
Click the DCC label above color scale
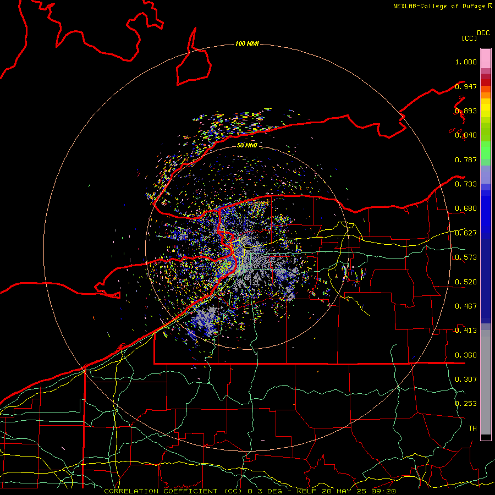(483, 33)
